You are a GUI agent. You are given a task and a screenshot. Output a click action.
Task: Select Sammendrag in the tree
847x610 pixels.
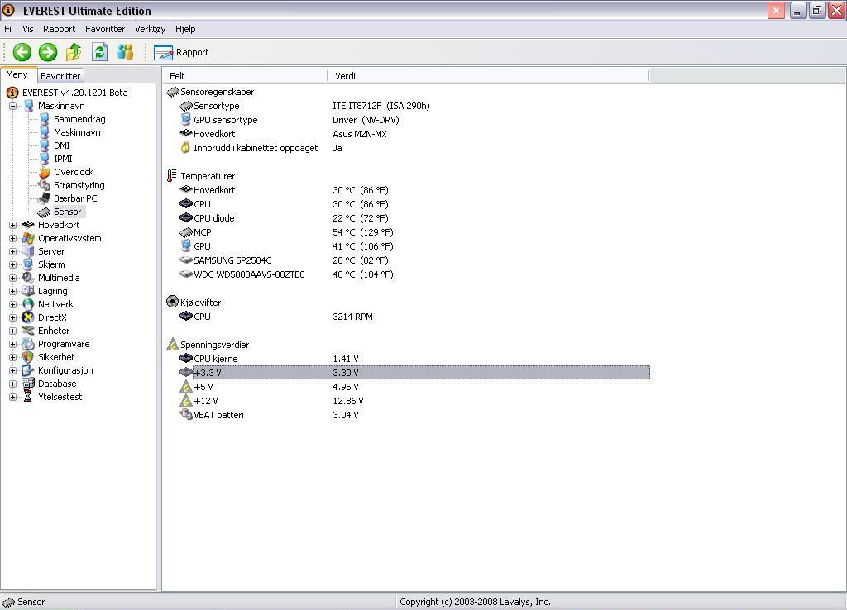(x=79, y=119)
